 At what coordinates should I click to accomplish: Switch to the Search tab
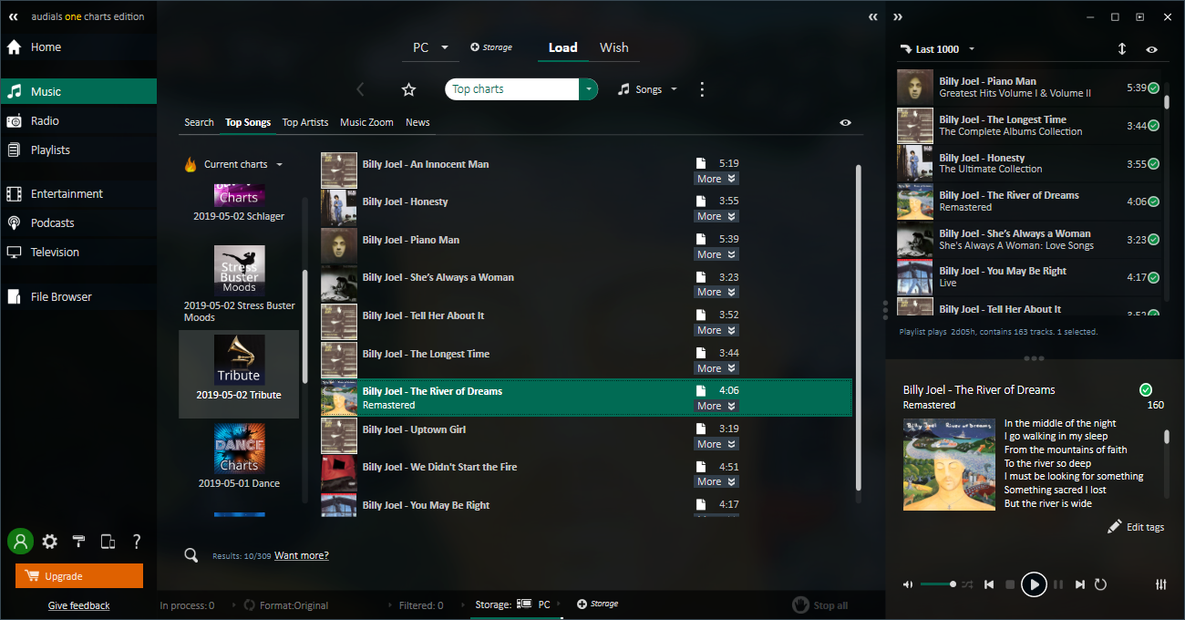(x=199, y=122)
